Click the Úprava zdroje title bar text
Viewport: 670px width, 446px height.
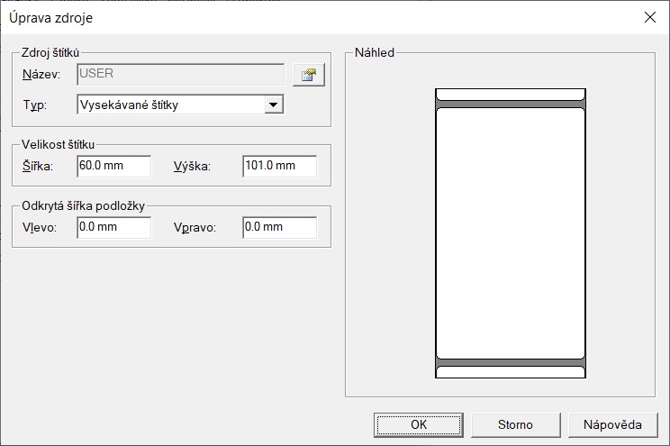pyautogui.click(x=50, y=17)
